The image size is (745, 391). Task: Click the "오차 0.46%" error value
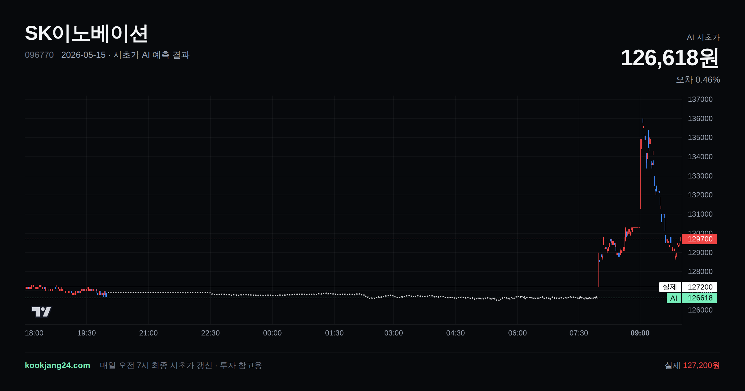[x=698, y=80]
